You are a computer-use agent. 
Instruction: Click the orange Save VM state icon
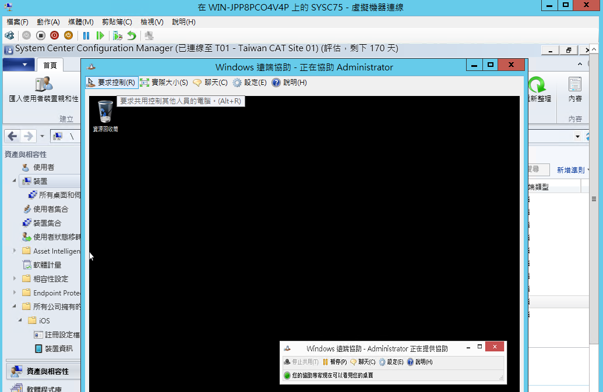point(68,35)
